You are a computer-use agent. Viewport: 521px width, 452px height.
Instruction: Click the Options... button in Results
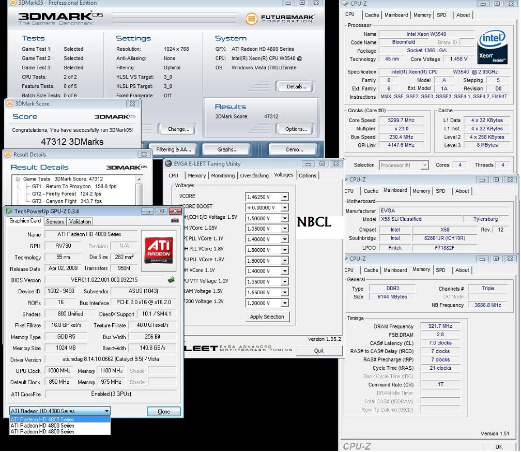pyautogui.click(x=295, y=129)
